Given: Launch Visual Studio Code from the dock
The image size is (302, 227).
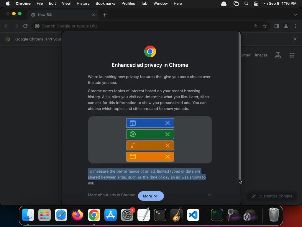Looking at the screenshot, I should coord(193,215).
